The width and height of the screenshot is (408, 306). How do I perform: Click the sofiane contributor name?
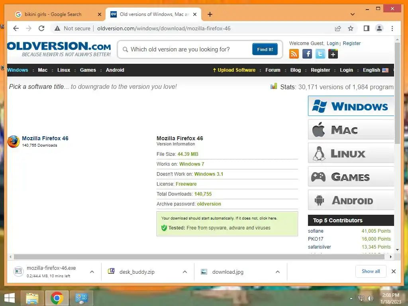coord(316,231)
